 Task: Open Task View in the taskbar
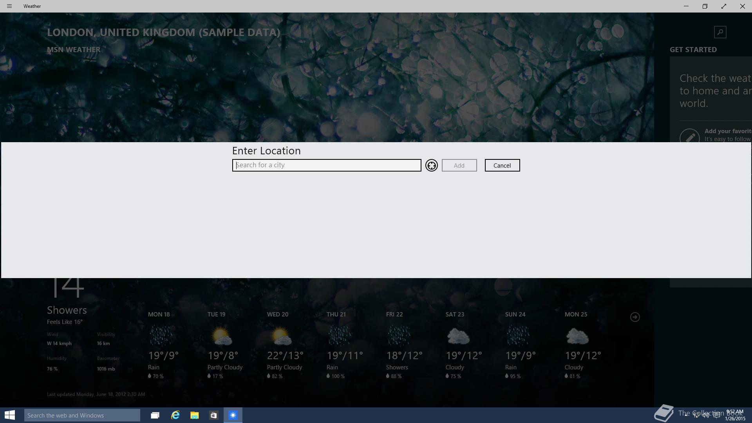pyautogui.click(x=155, y=415)
